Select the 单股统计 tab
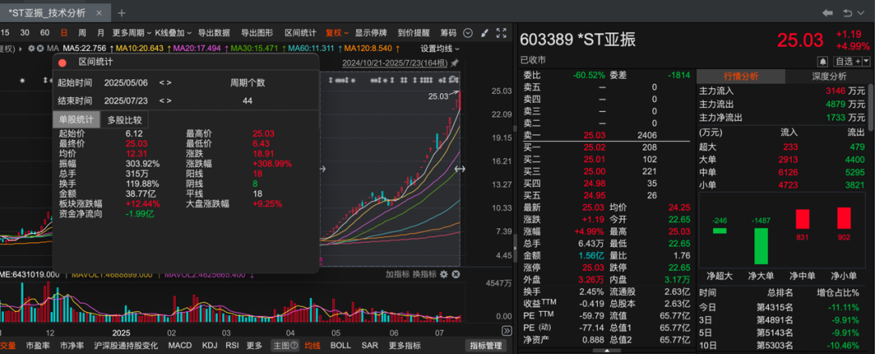Screen dimensions: 875x354 77,119
